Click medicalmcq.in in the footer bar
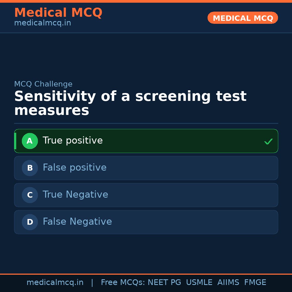 coord(55,282)
